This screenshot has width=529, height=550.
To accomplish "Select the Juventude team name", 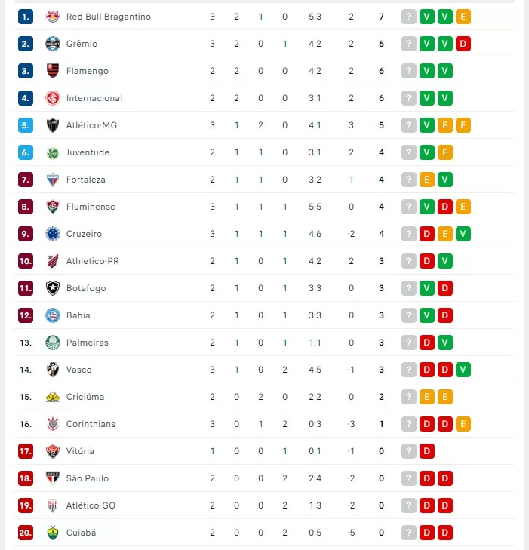I will [x=88, y=152].
